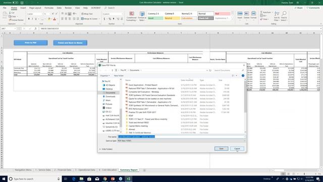Apply the Good cell style
The image size is (323, 182).
[155, 18]
